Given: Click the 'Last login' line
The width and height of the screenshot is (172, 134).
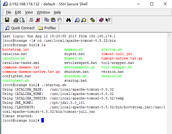Looking at the screenshot, I should coord(59,36).
